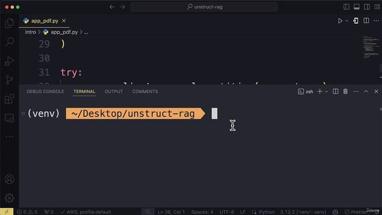Change indentation via Spaces: 4
The height and width of the screenshot is (215, 382).
click(202, 212)
